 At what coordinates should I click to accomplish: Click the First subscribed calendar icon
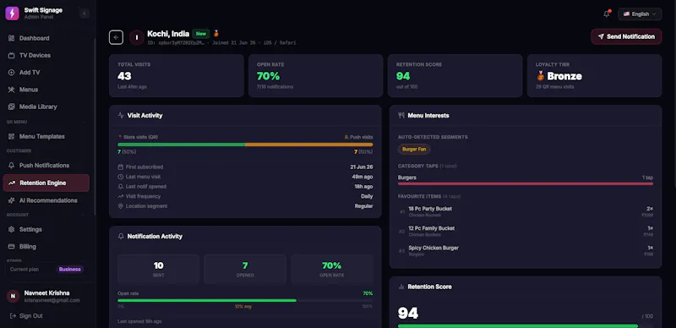point(121,167)
